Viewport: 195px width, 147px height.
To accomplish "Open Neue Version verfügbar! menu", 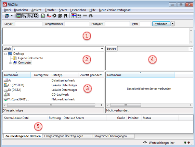I will 115,10.
